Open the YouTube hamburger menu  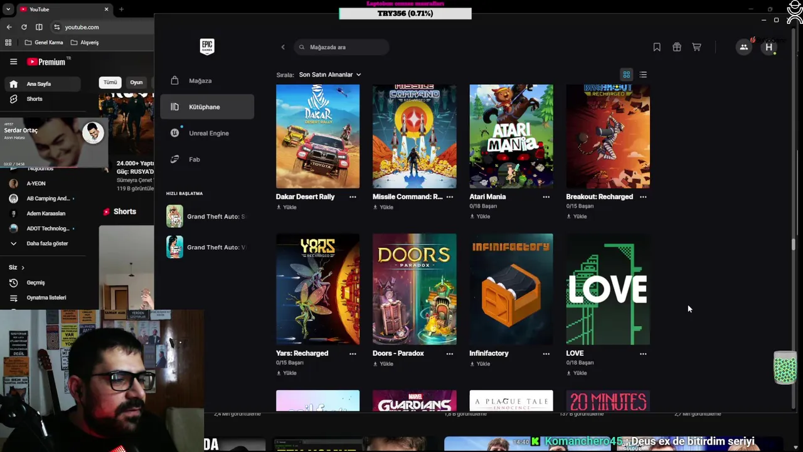pos(13,62)
